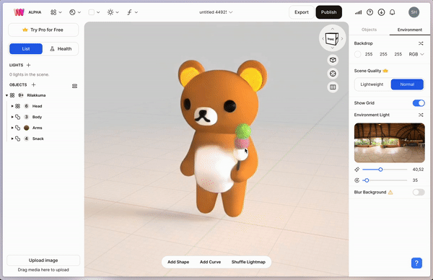
Task: Expand the Arms group
Action: [12, 128]
